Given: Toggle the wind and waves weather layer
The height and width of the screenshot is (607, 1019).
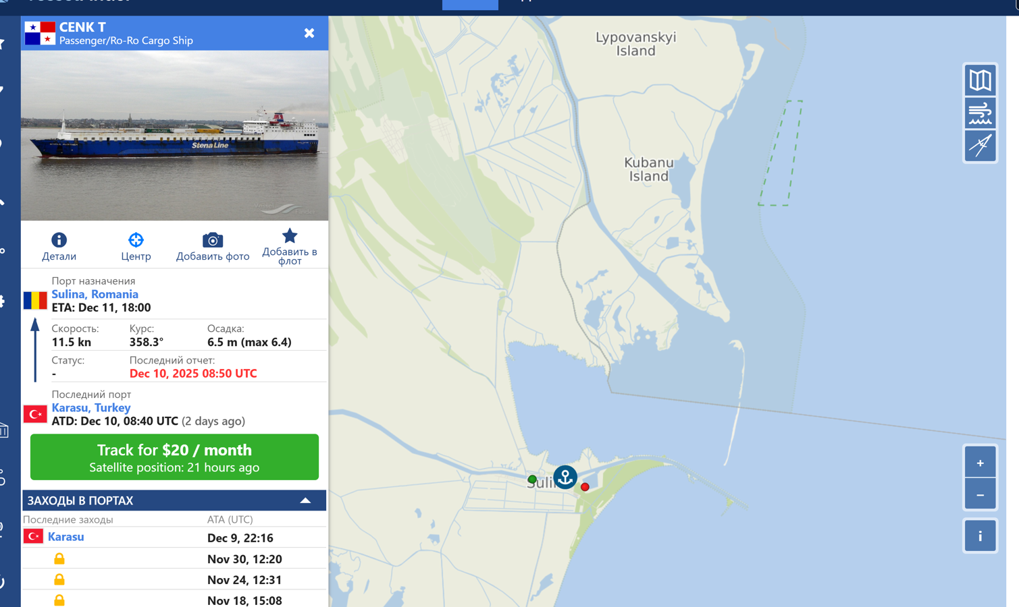Looking at the screenshot, I should tap(980, 113).
